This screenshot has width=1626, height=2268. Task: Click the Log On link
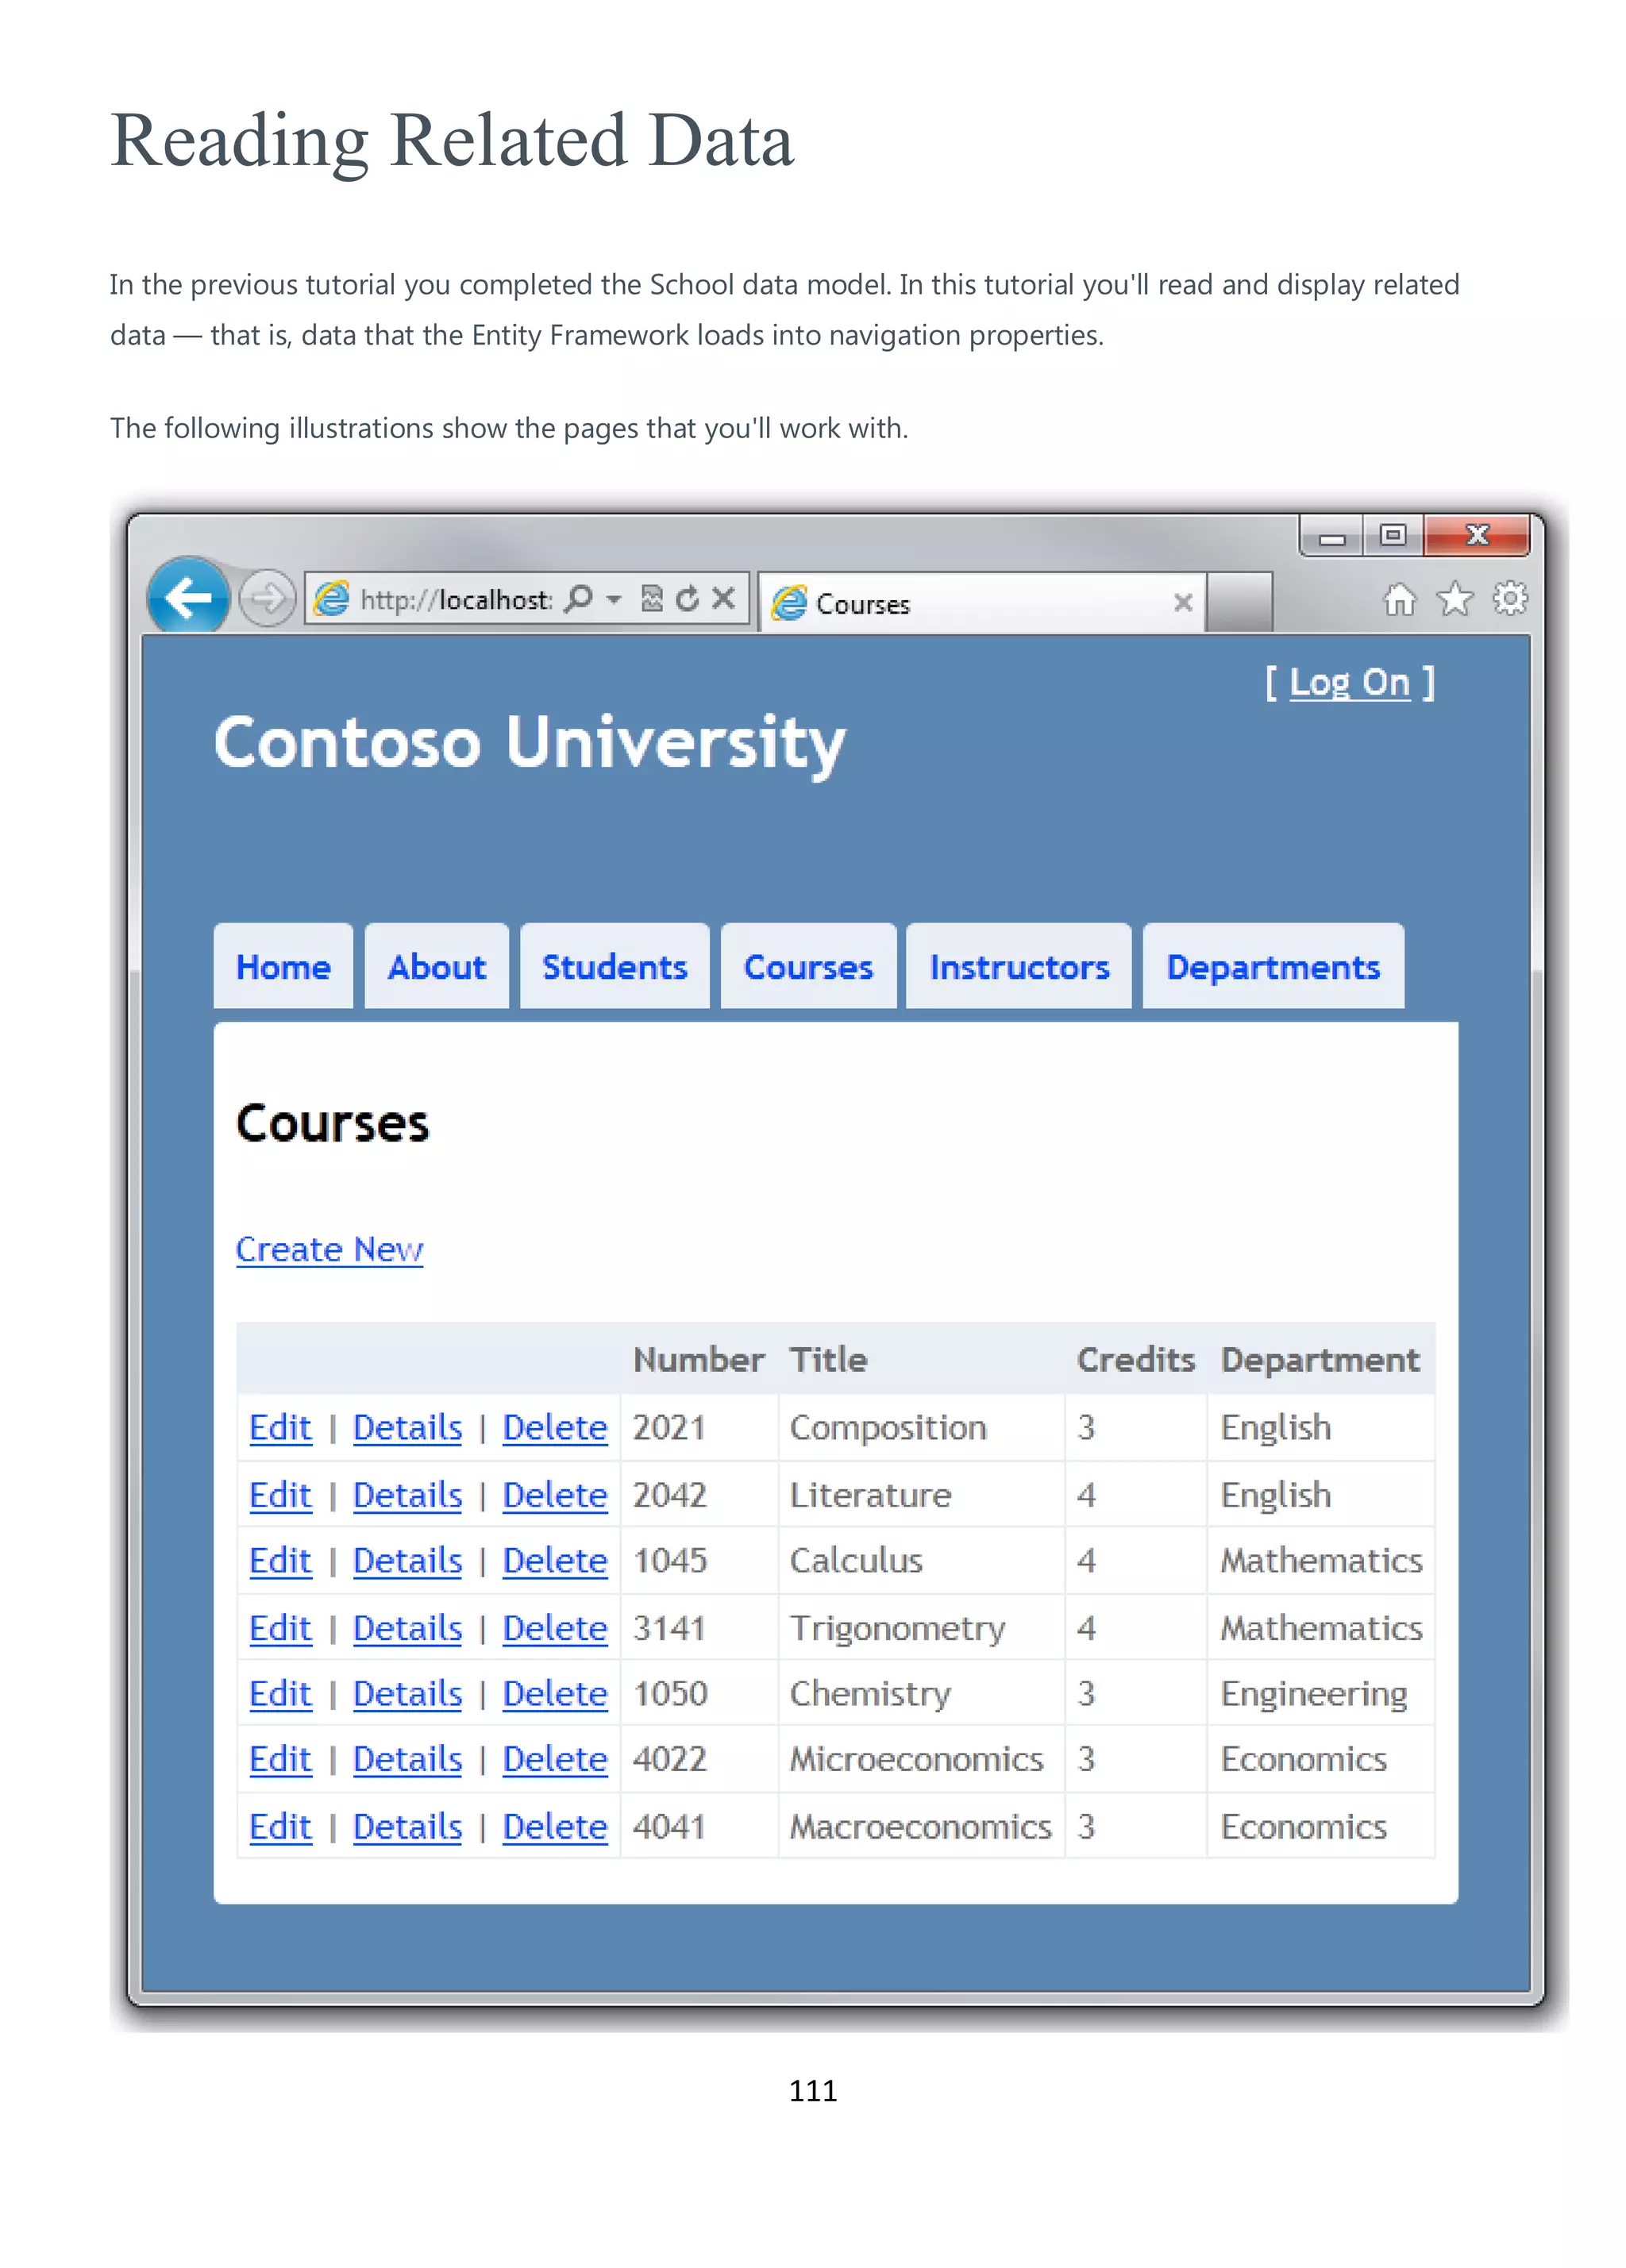click(1349, 683)
